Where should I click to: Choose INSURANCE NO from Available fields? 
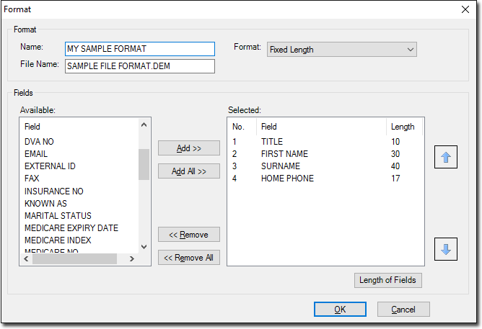click(54, 191)
